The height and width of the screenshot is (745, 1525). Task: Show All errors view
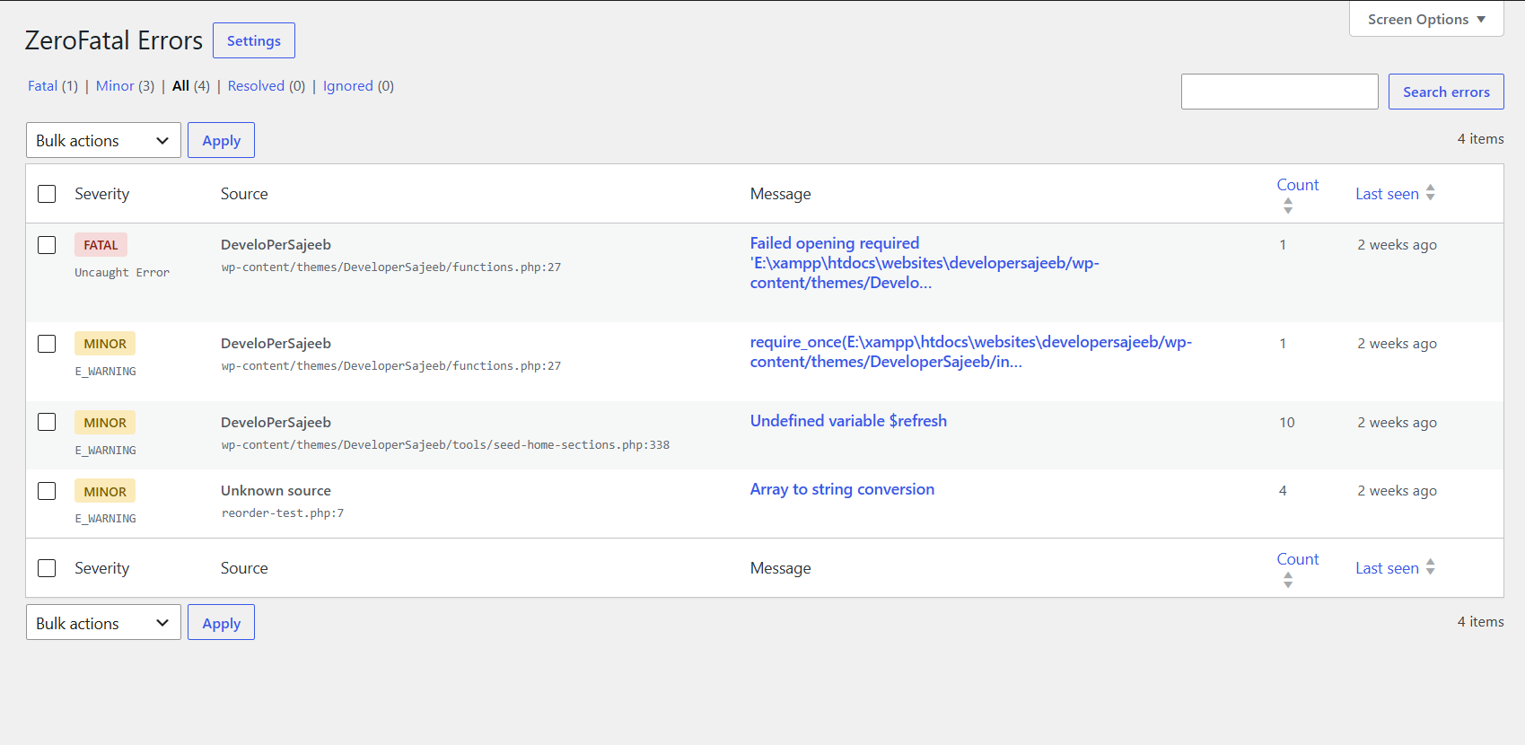click(180, 86)
